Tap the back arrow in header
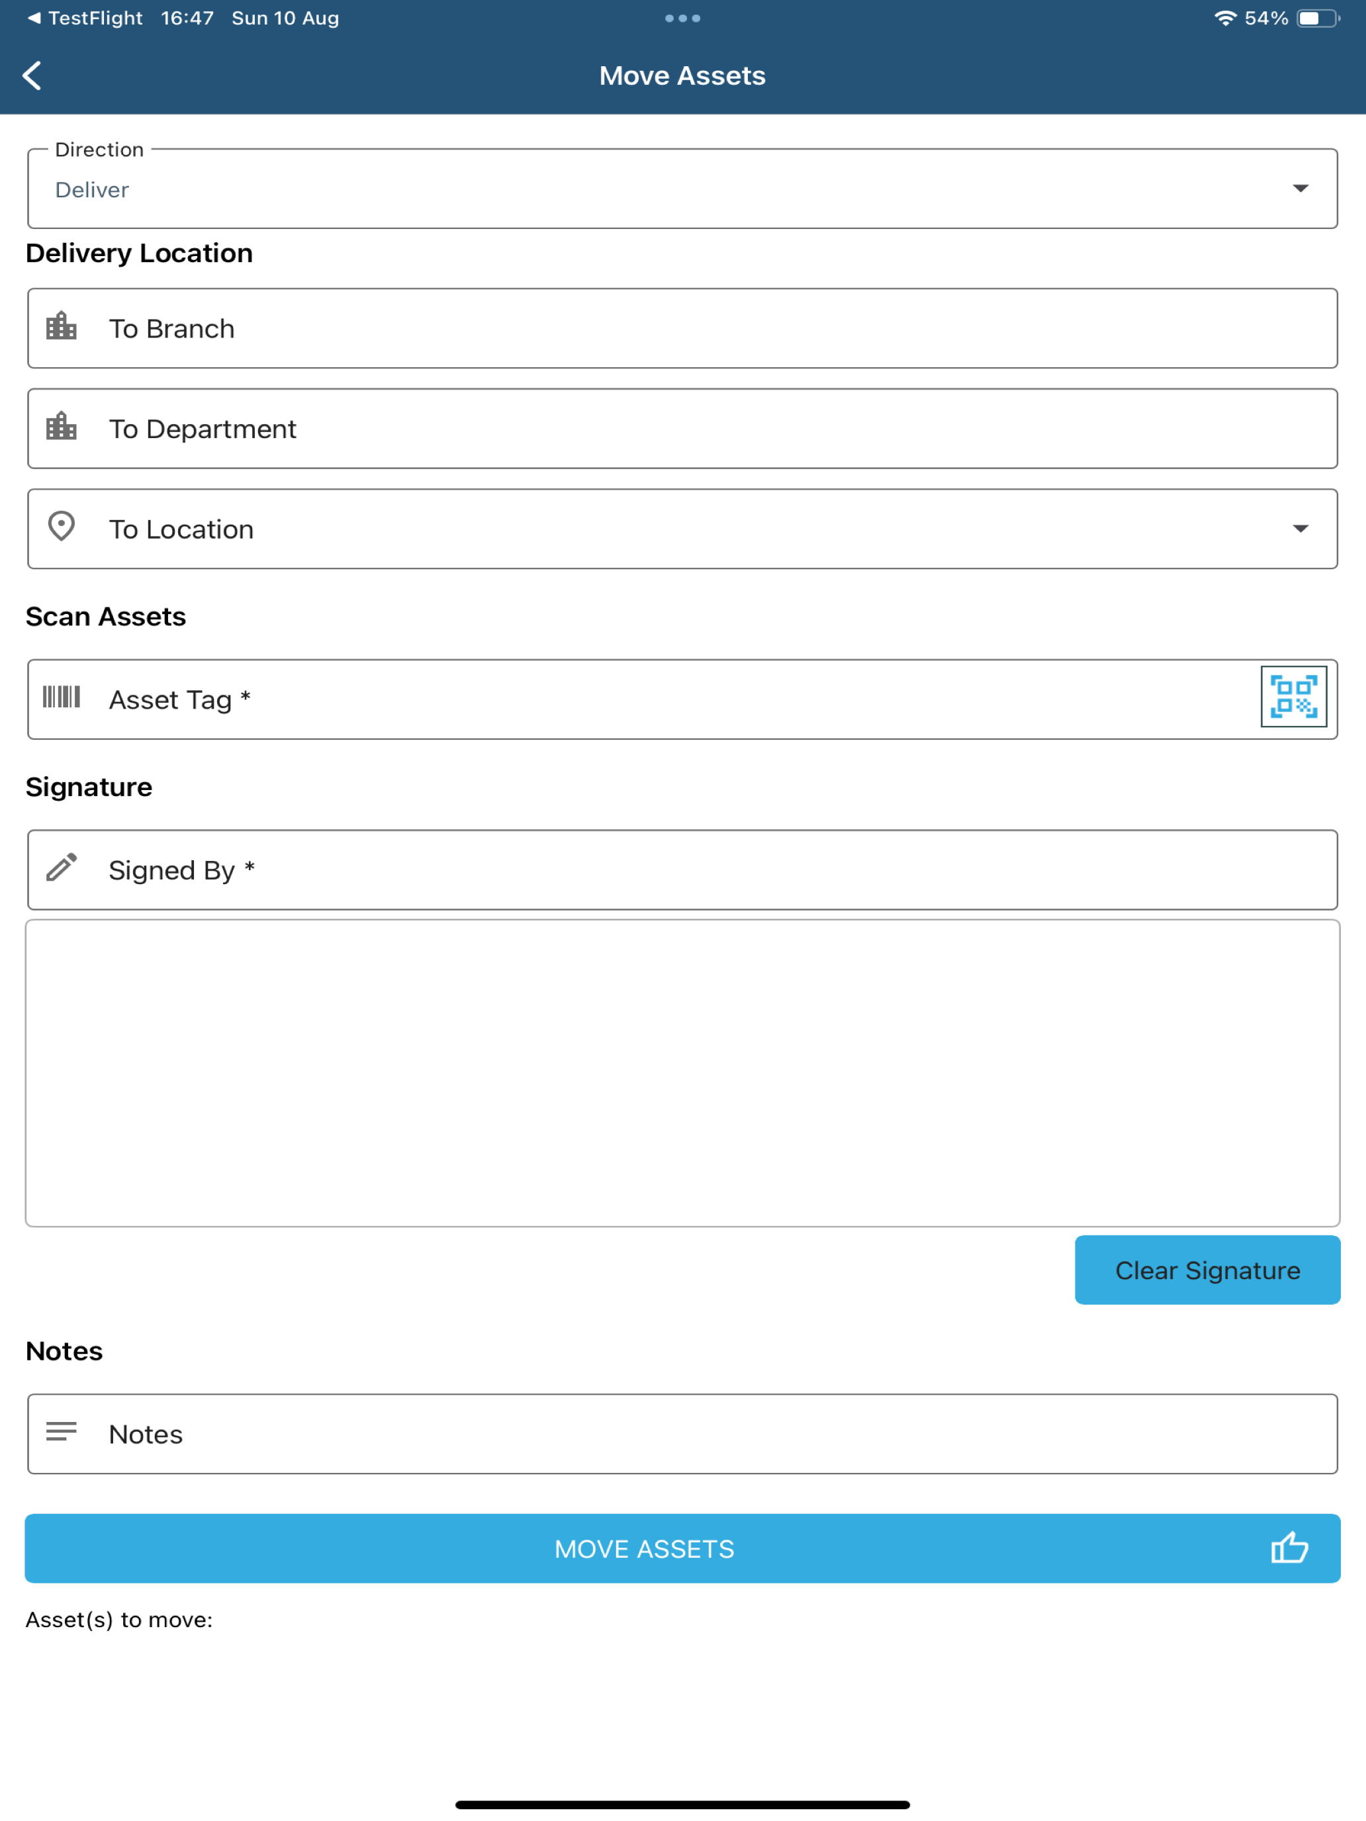Screen dimensions: 1366x1821 point(32,75)
